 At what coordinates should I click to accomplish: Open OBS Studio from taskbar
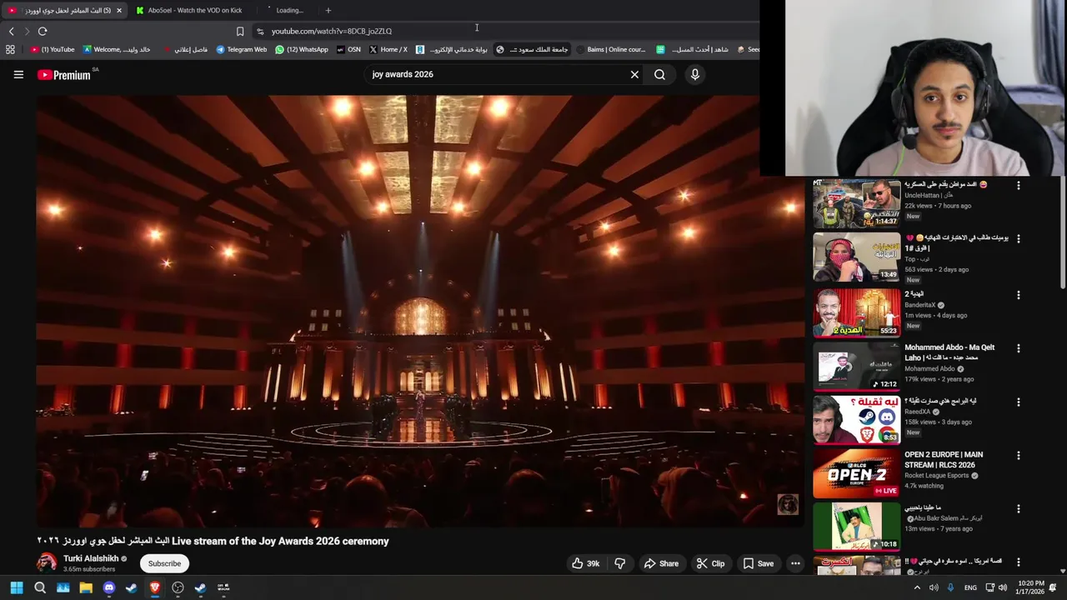tap(178, 587)
